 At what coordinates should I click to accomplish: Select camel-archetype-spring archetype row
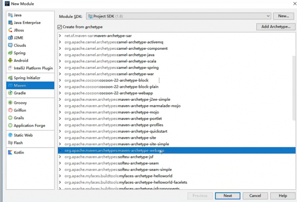[x=176, y=68]
